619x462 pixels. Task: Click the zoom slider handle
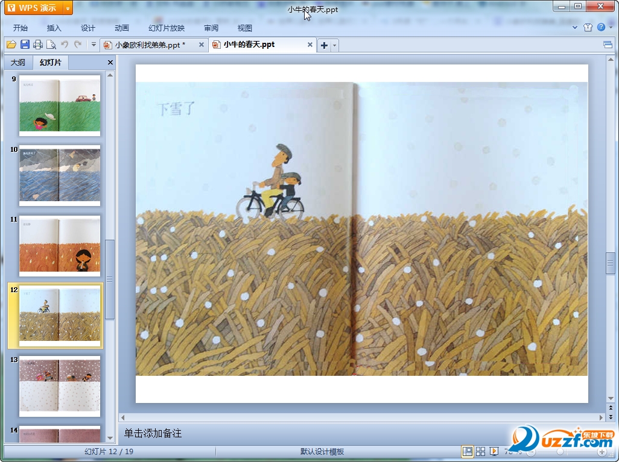[560, 452]
